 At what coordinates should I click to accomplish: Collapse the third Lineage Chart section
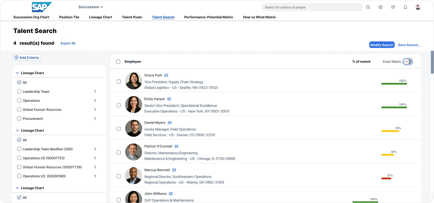[17, 188]
